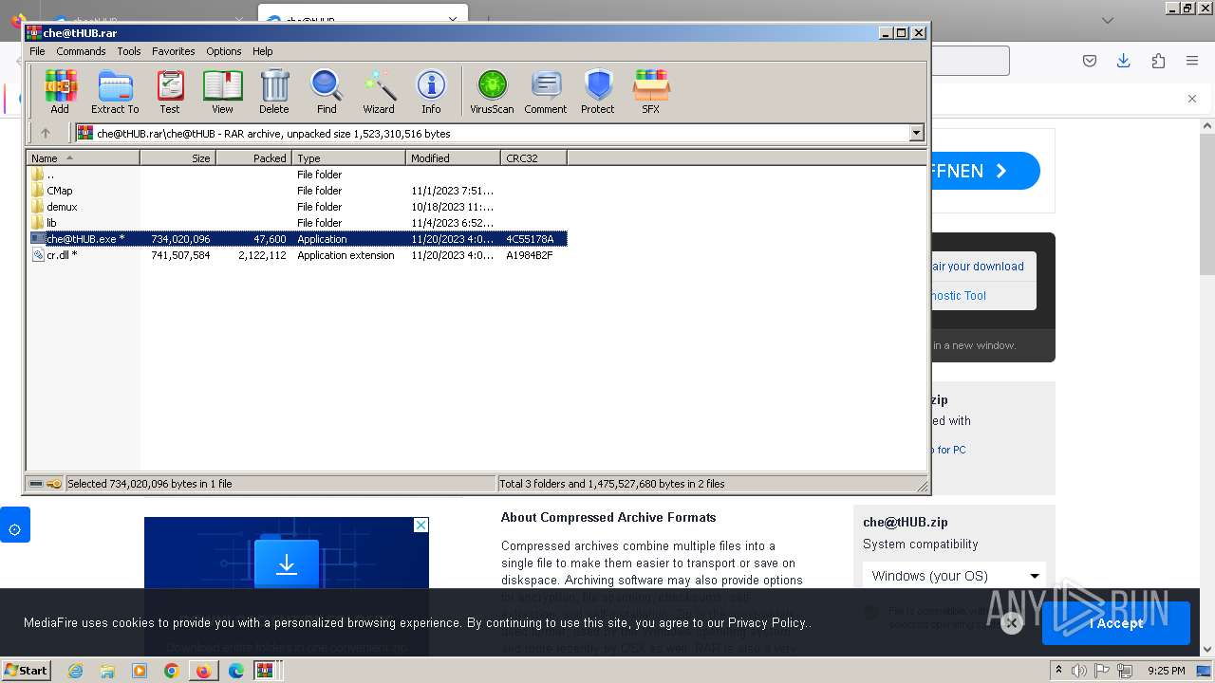Viewport: 1215px width, 683px height.
Task: Click the WinRAR taskbar button
Action: 267,671
